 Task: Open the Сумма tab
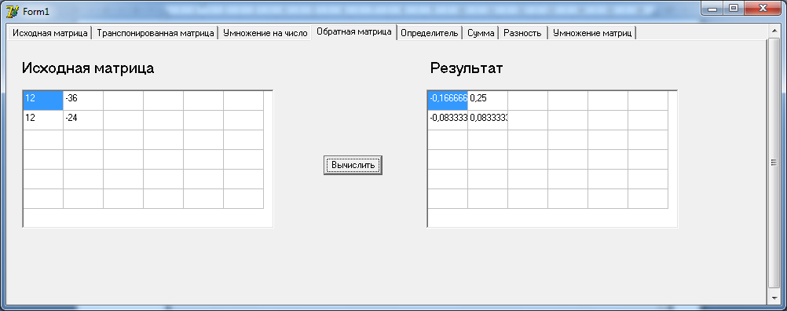[481, 33]
